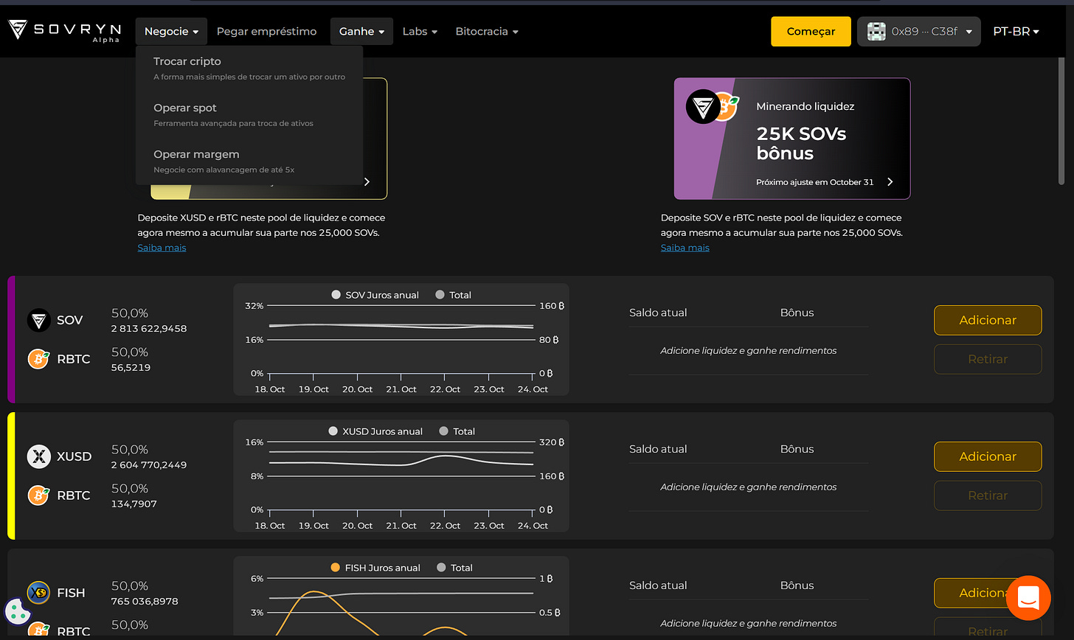Click Bônus header in XUSD row

pyautogui.click(x=797, y=449)
